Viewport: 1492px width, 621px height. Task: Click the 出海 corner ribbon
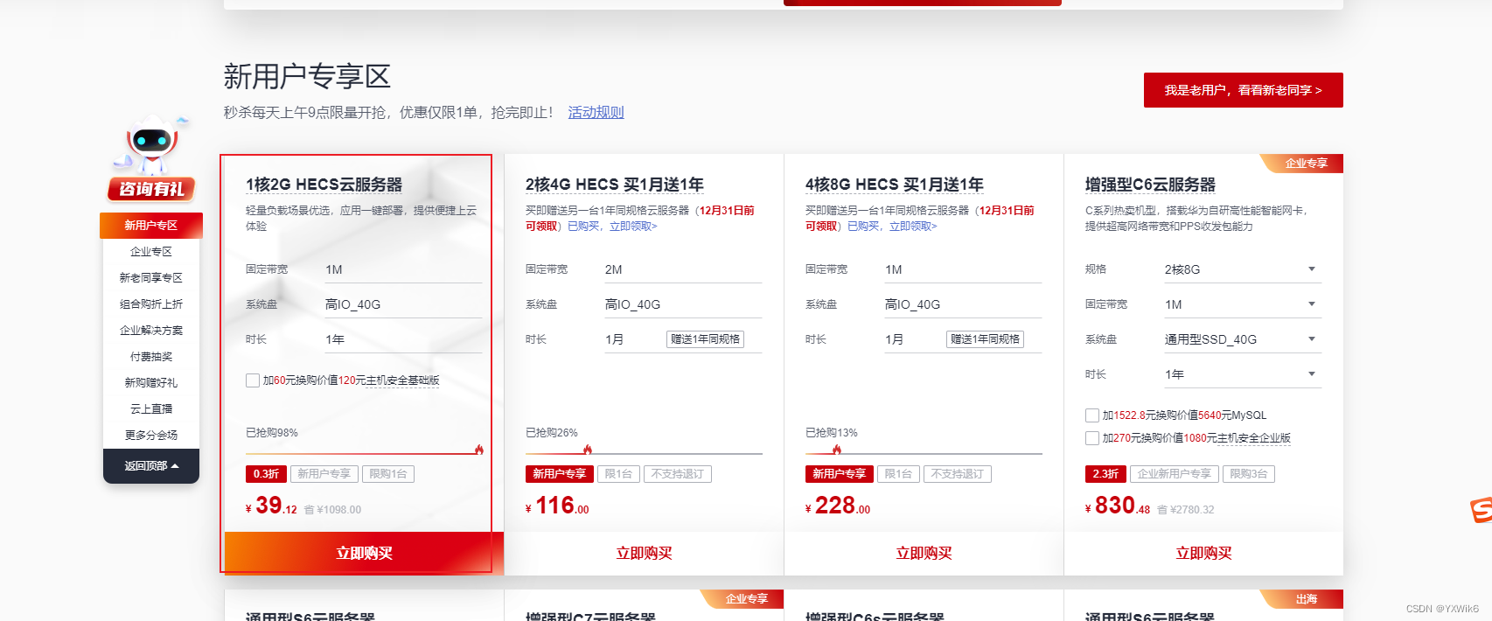coord(1301,599)
